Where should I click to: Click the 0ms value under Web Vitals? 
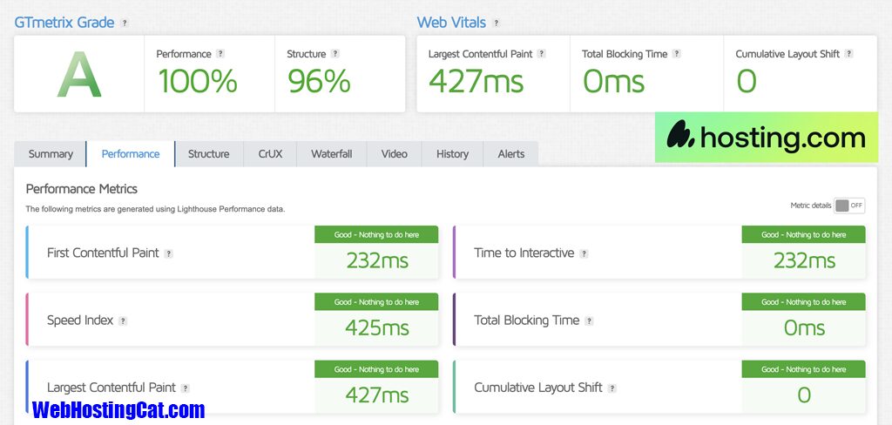[x=614, y=81]
